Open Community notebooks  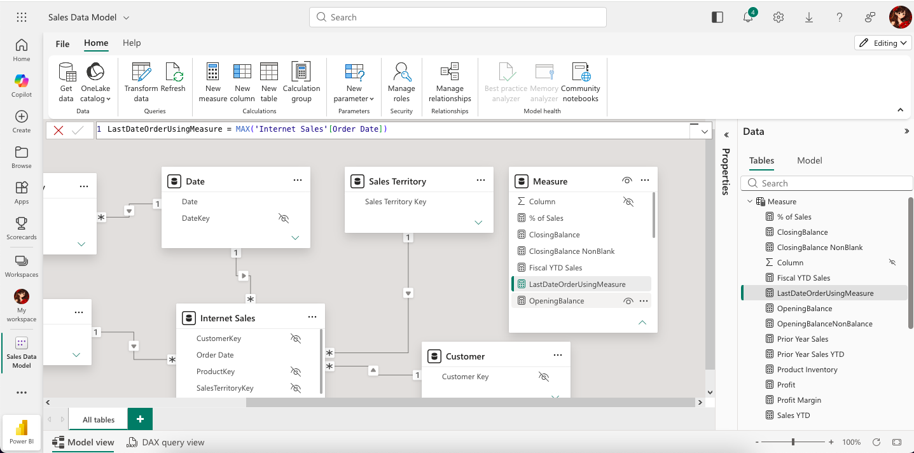(581, 82)
